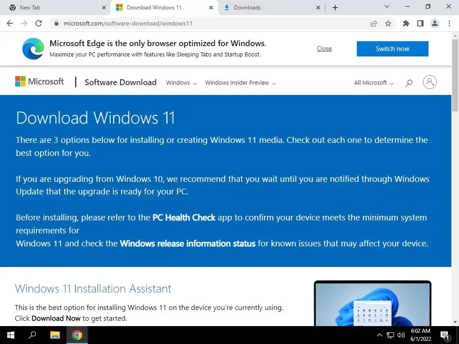Open Windows release information status link
The height and width of the screenshot is (344, 459).
[188, 243]
